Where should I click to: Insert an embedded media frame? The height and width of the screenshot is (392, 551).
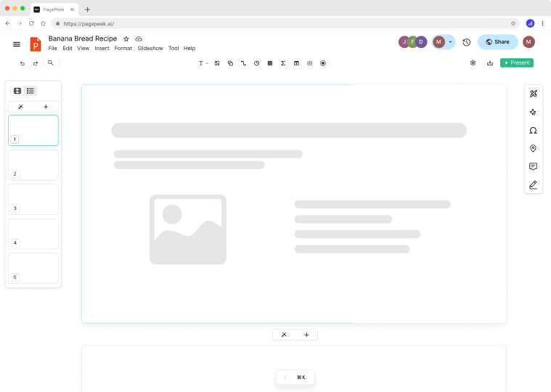297,63
